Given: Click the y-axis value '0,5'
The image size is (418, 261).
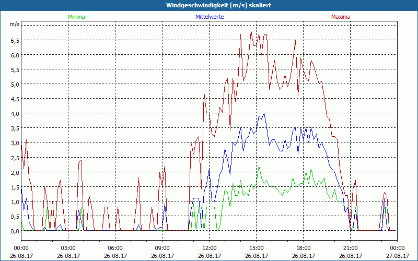Looking at the screenshot, I should coord(15,217).
